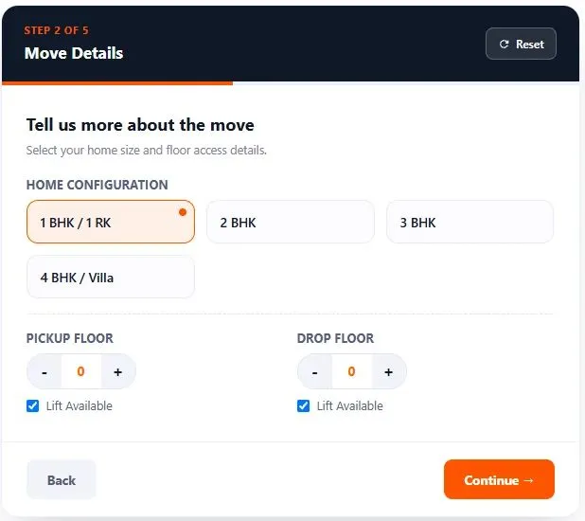Screen dimensions: 585x521
Task: Click the Reset button
Action: [x=521, y=45]
